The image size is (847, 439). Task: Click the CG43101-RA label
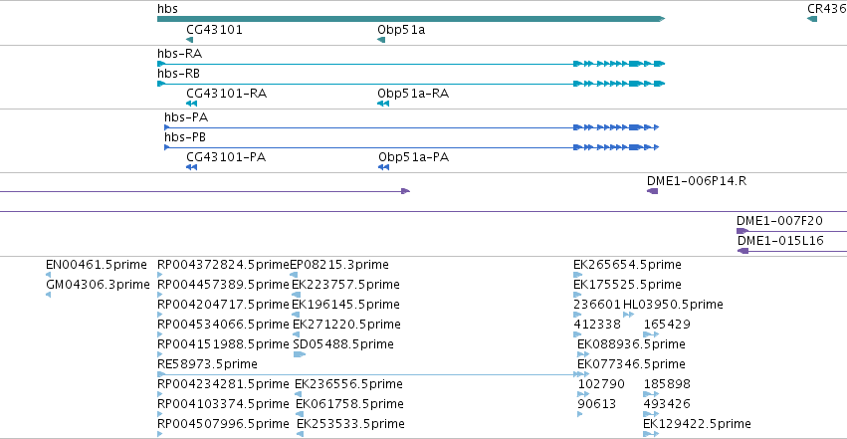coord(226,94)
